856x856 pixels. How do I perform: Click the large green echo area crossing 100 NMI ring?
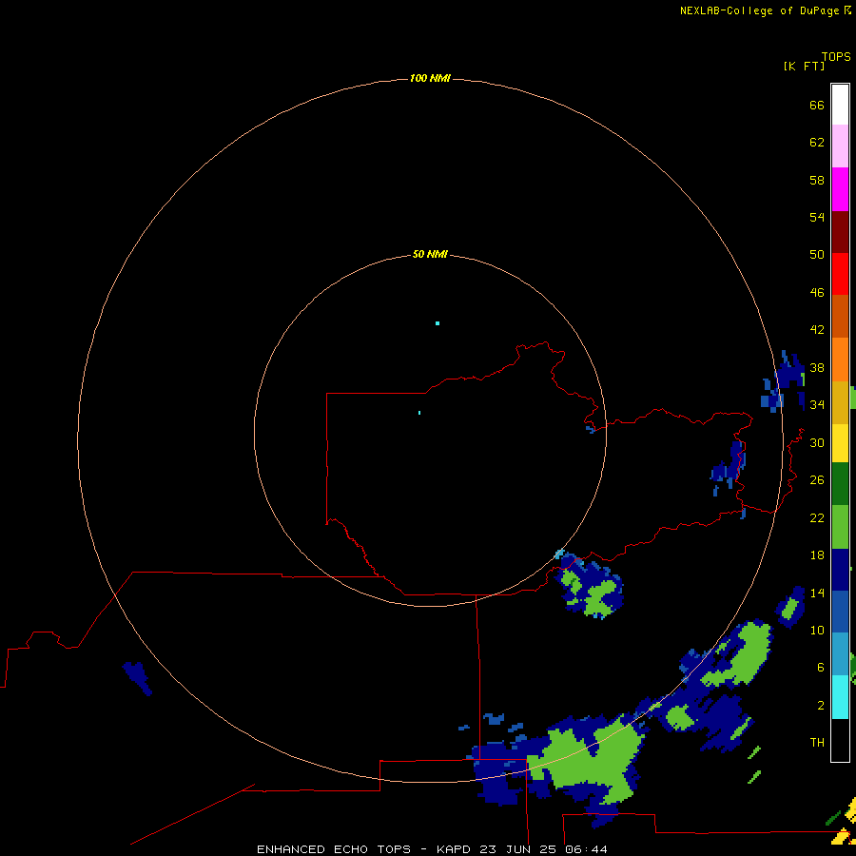590,759
